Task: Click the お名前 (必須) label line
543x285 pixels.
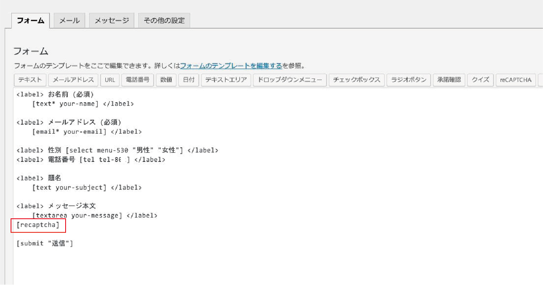Action: pyautogui.click(x=55, y=94)
